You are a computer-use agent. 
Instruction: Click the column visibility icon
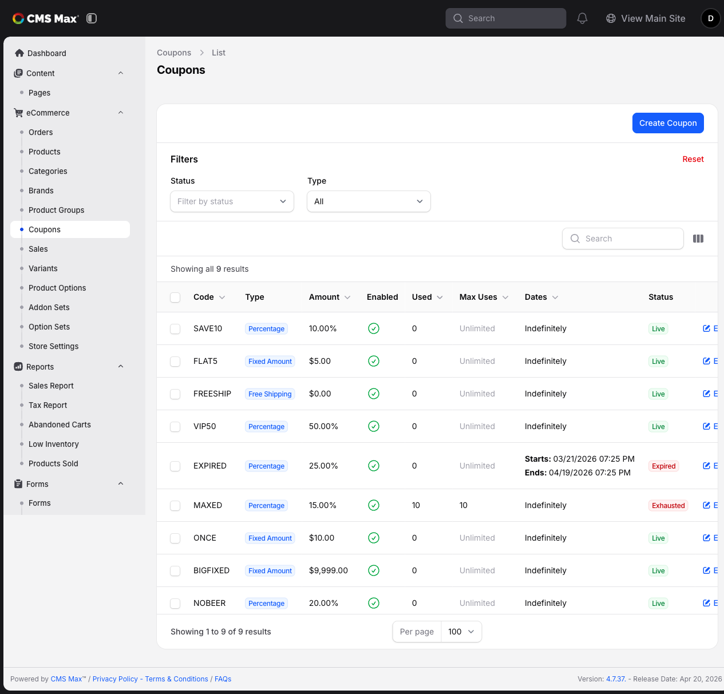(698, 239)
